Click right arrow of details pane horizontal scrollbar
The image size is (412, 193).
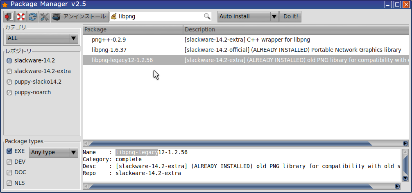click(x=398, y=186)
